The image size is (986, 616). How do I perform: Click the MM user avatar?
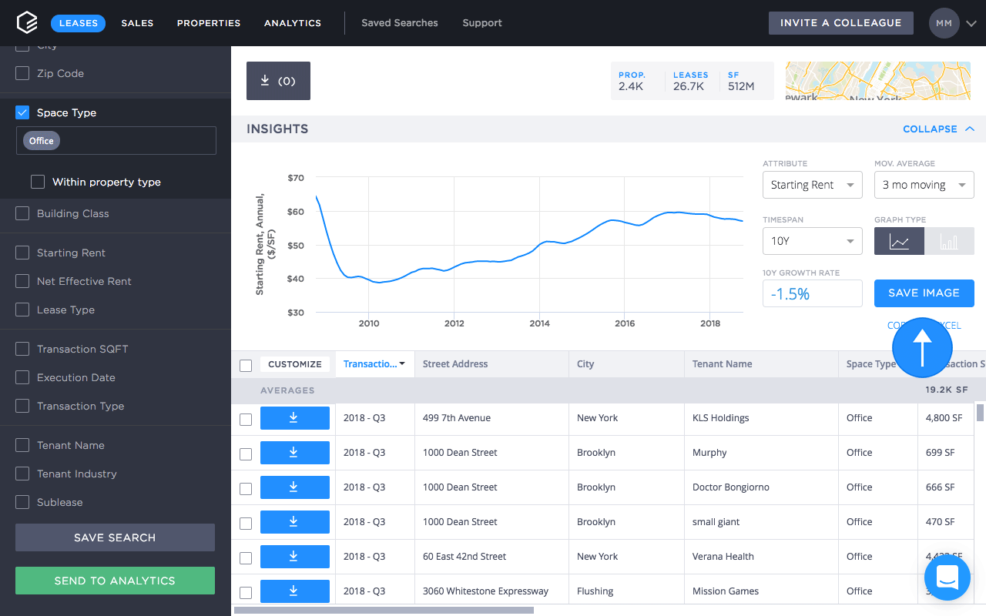944,23
